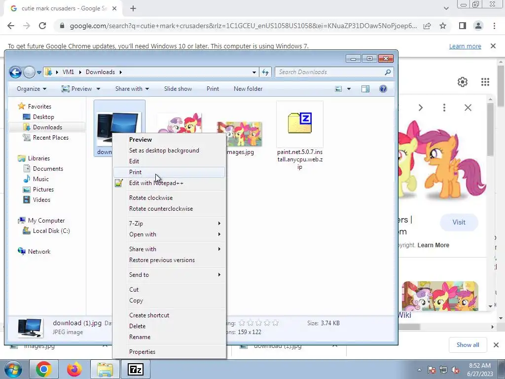Screen dimensions: 505x379
Task: Click the Visit button in image panel
Action: pos(459,222)
